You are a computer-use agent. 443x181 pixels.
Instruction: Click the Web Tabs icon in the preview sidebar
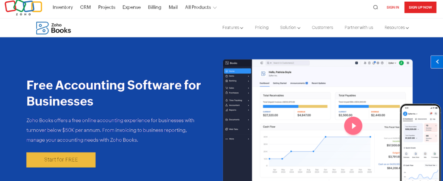(227, 129)
